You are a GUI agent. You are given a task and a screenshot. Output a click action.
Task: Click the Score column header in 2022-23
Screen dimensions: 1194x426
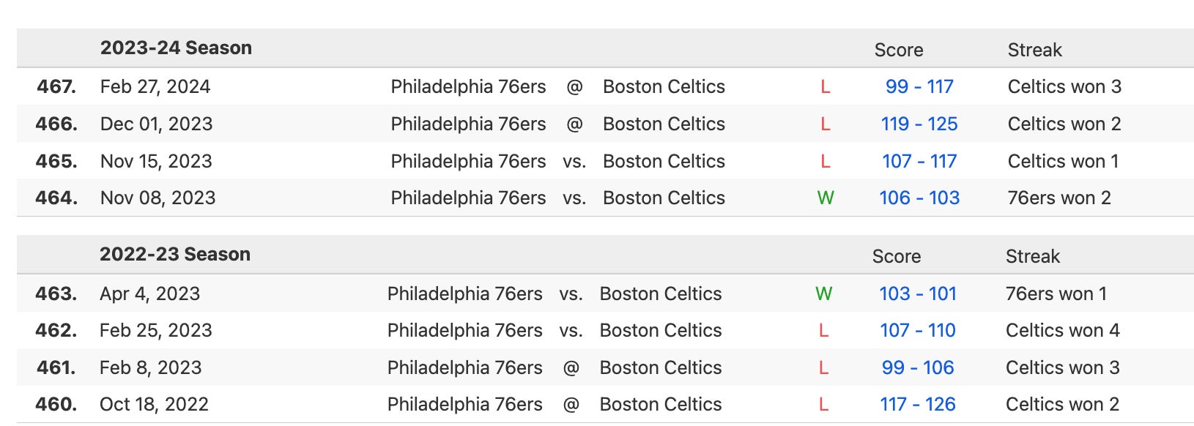896,257
